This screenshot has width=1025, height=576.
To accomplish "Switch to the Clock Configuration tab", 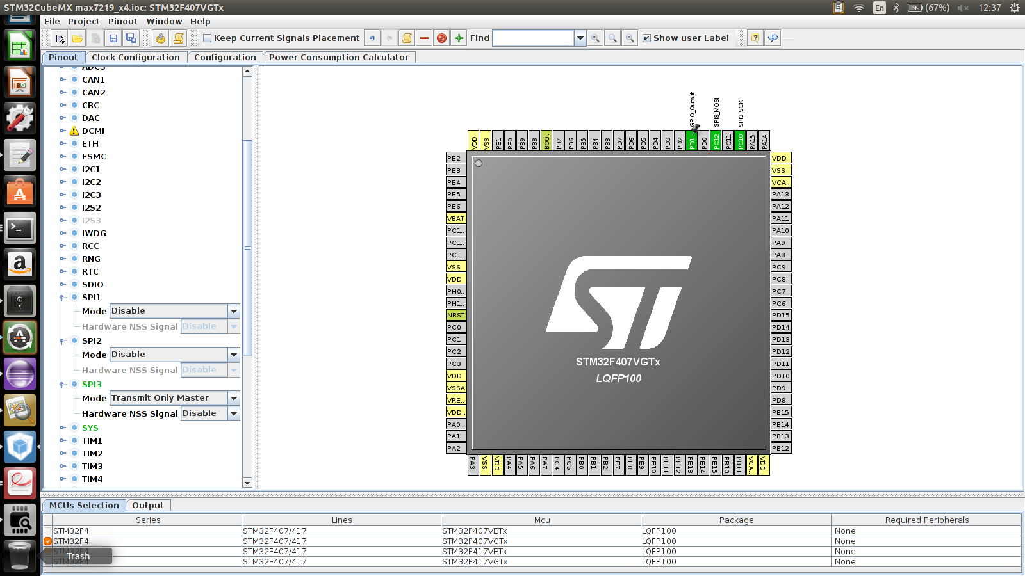I will (x=136, y=57).
